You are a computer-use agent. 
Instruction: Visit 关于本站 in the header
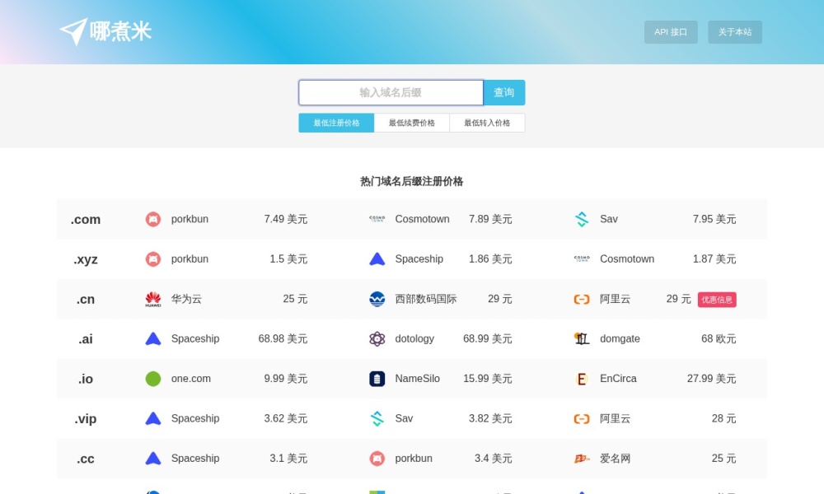point(734,32)
